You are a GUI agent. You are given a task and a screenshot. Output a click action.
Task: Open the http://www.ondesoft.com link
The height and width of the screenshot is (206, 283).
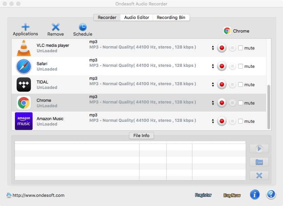point(38,195)
